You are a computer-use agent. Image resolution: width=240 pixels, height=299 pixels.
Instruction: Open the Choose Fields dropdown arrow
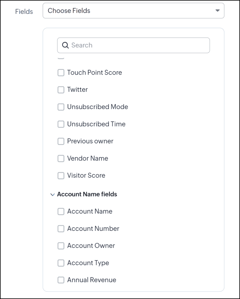(217, 11)
